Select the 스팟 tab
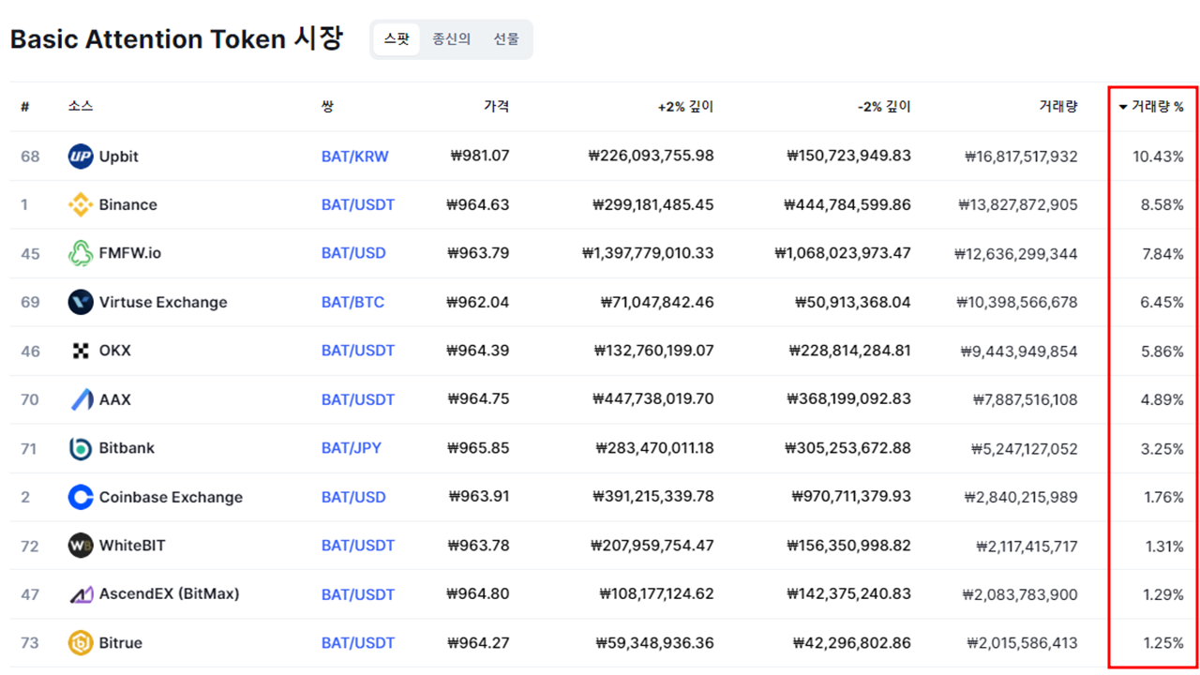Image resolution: width=1200 pixels, height=675 pixels. point(397,39)
